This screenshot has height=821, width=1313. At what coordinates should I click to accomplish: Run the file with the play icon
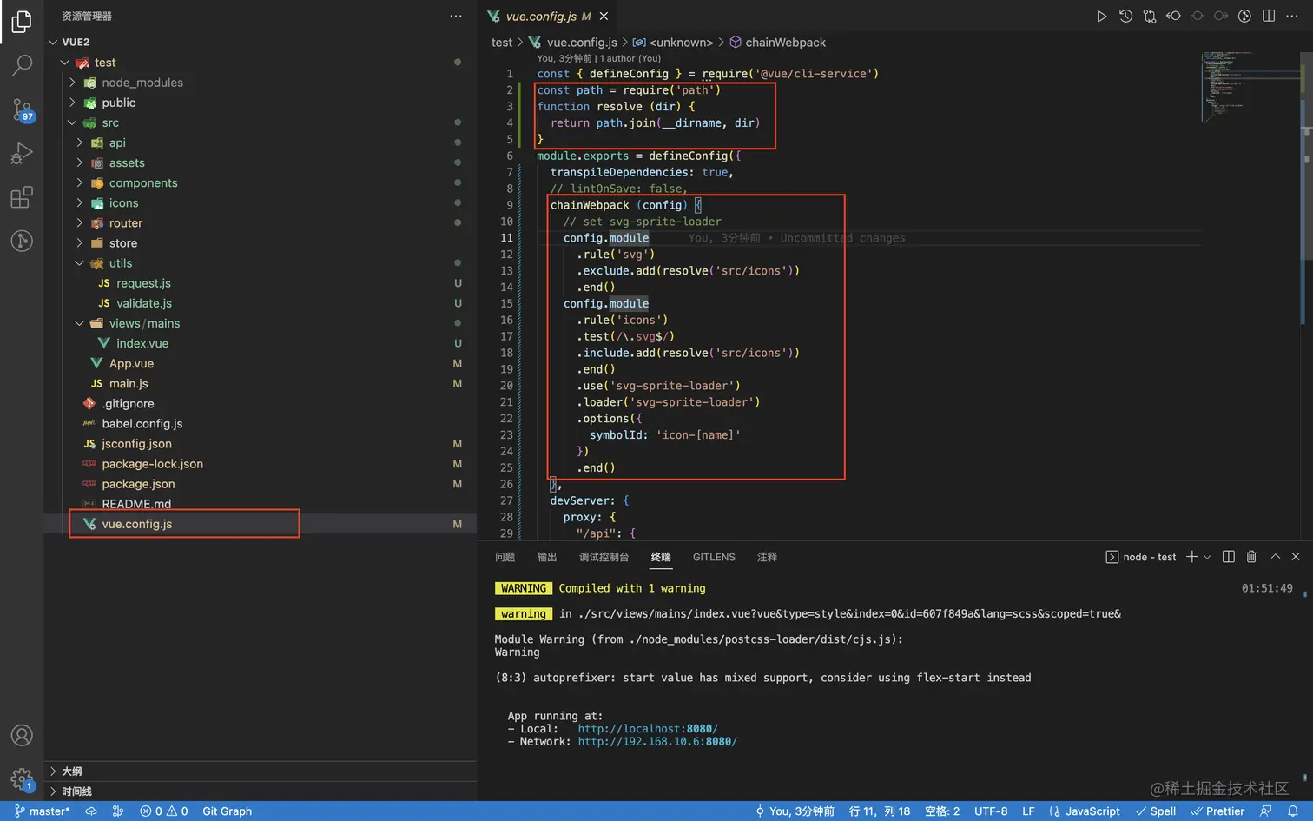[1102, 17]
